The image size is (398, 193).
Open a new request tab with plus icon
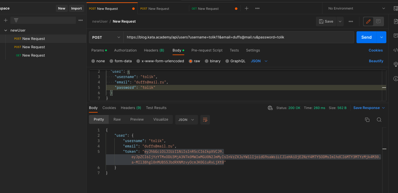246,8
